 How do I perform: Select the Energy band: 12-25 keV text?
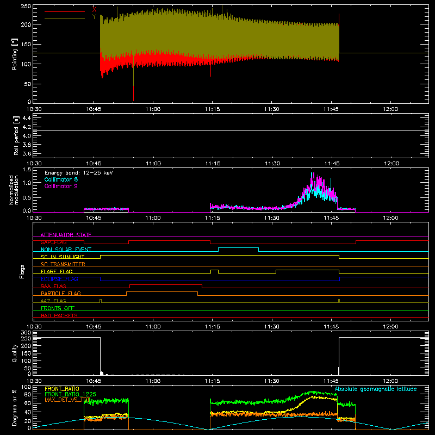coord(79,173)
